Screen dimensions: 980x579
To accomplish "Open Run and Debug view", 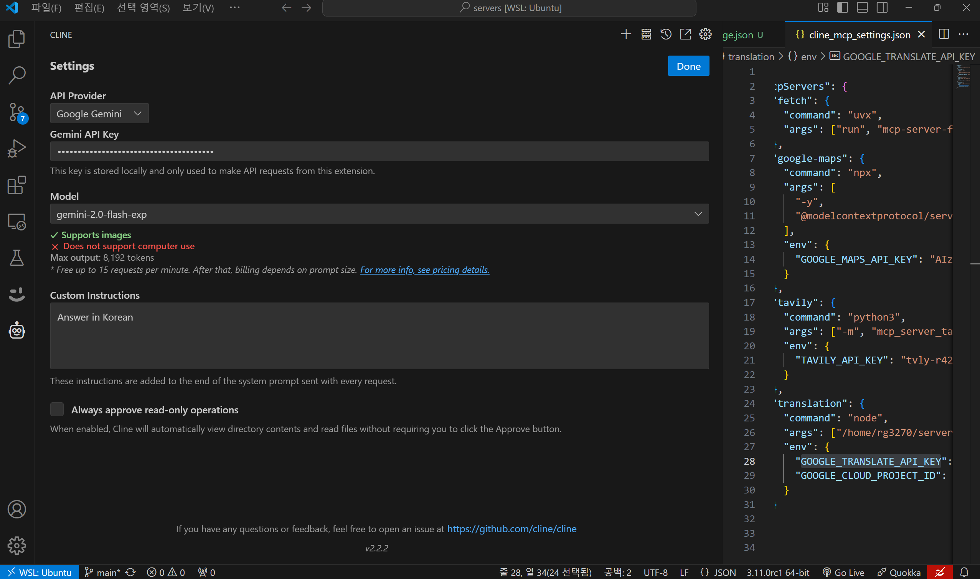I will pyautogui.click(x=17, y=148).
